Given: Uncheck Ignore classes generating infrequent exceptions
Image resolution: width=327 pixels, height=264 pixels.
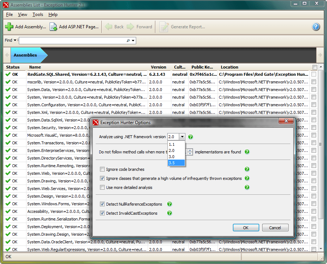Looking at the screenshot, I should (x=102, y=178).
